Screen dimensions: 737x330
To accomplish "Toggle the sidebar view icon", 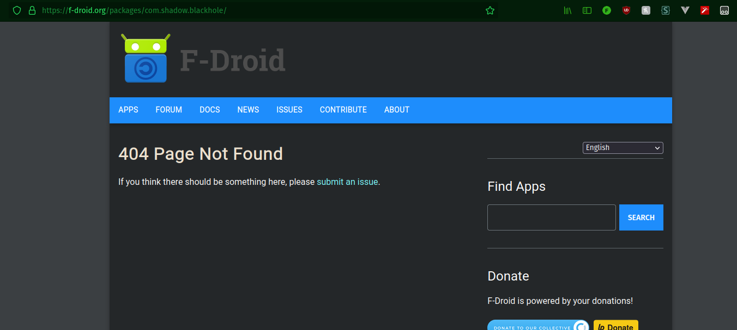I will pos(587,10).
